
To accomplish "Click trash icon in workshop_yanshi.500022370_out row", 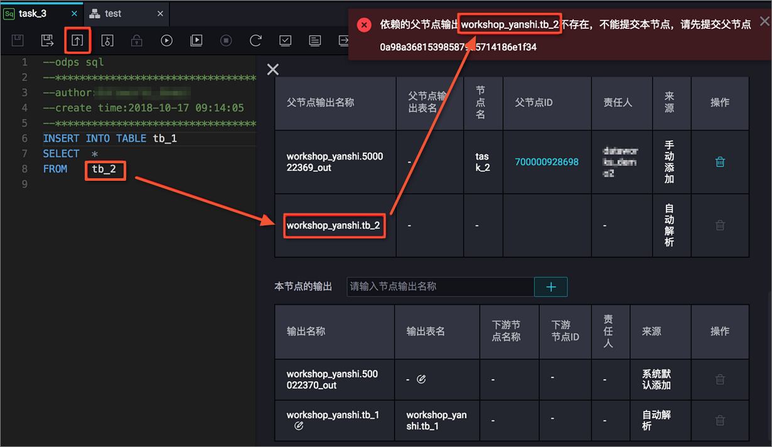I will click(720, 379).
